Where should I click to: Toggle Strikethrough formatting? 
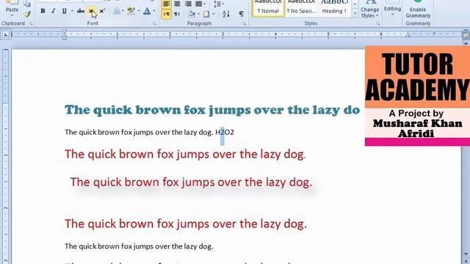(x=80, y=11)
